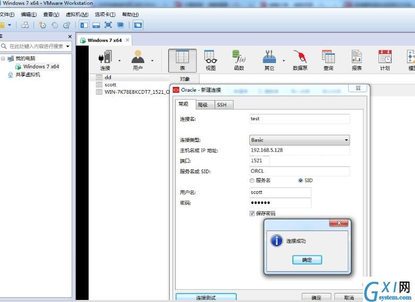
Task: Open VMware snapshot manager icon
Action: click(66, 25)
